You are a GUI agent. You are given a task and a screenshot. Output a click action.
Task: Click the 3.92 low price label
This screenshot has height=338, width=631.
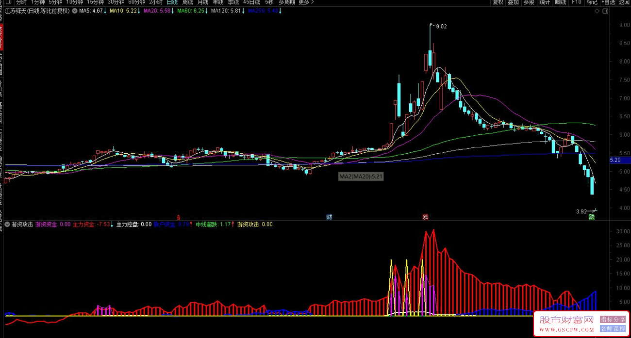pyautogui.click(x=581, y=211)
